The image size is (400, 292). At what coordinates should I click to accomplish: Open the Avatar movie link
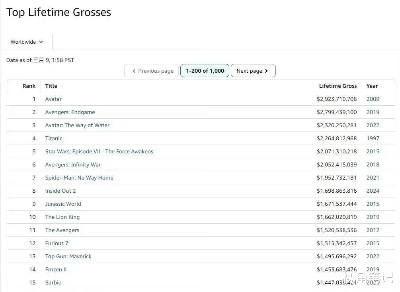[x=53, y=99]
